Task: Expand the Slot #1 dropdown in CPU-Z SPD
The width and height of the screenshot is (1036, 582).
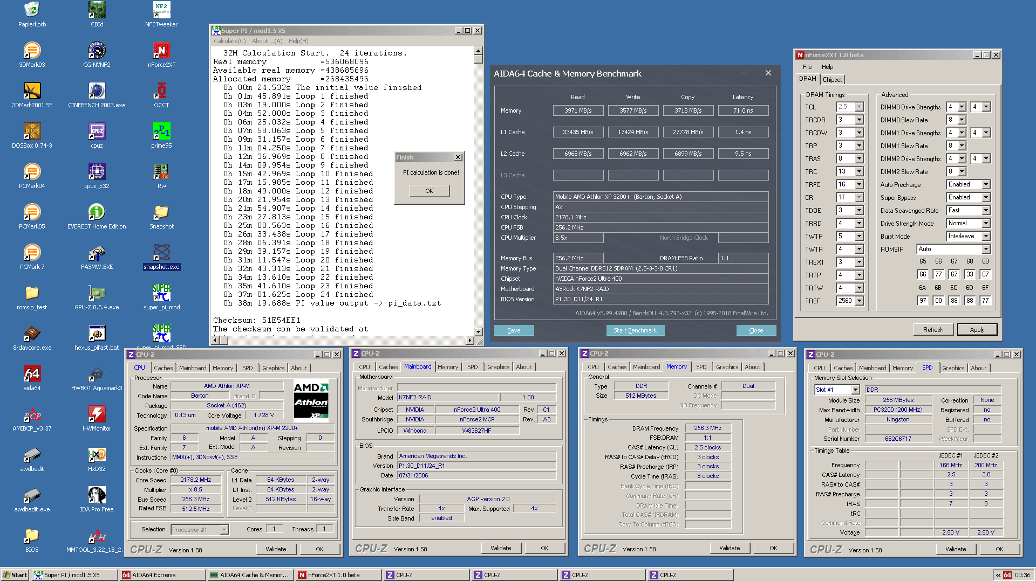Action: (855, 390)
